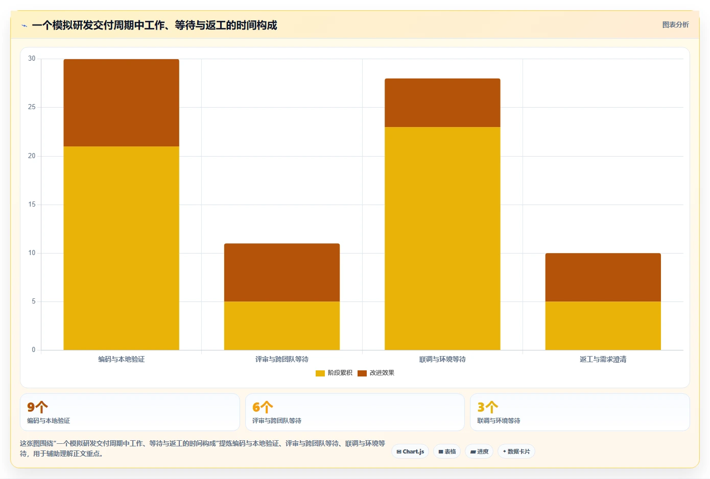Screen dimensions: 710x479
Task: Click the 图表分析 label in the header
Action: point(675,24)
